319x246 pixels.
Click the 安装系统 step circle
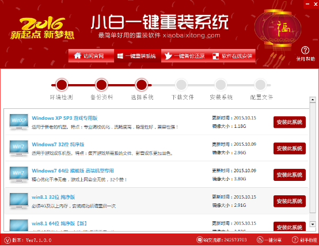pyautogui.click(x=221, y=85)
